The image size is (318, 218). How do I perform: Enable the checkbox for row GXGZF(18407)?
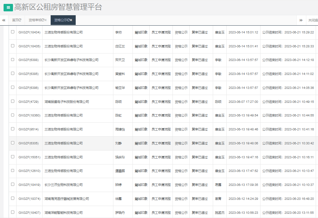pos(13,212)
